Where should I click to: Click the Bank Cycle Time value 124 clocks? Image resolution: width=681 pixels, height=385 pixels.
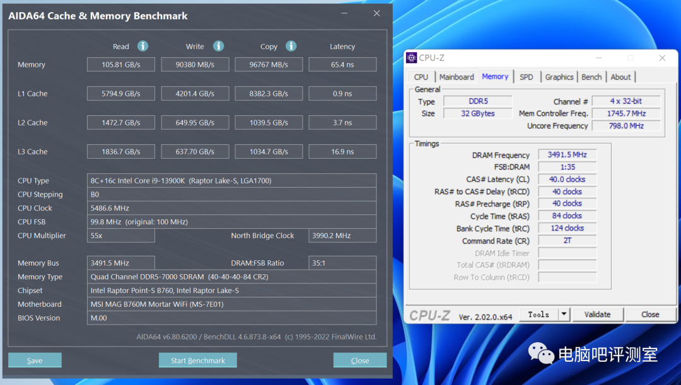[567, 228]
